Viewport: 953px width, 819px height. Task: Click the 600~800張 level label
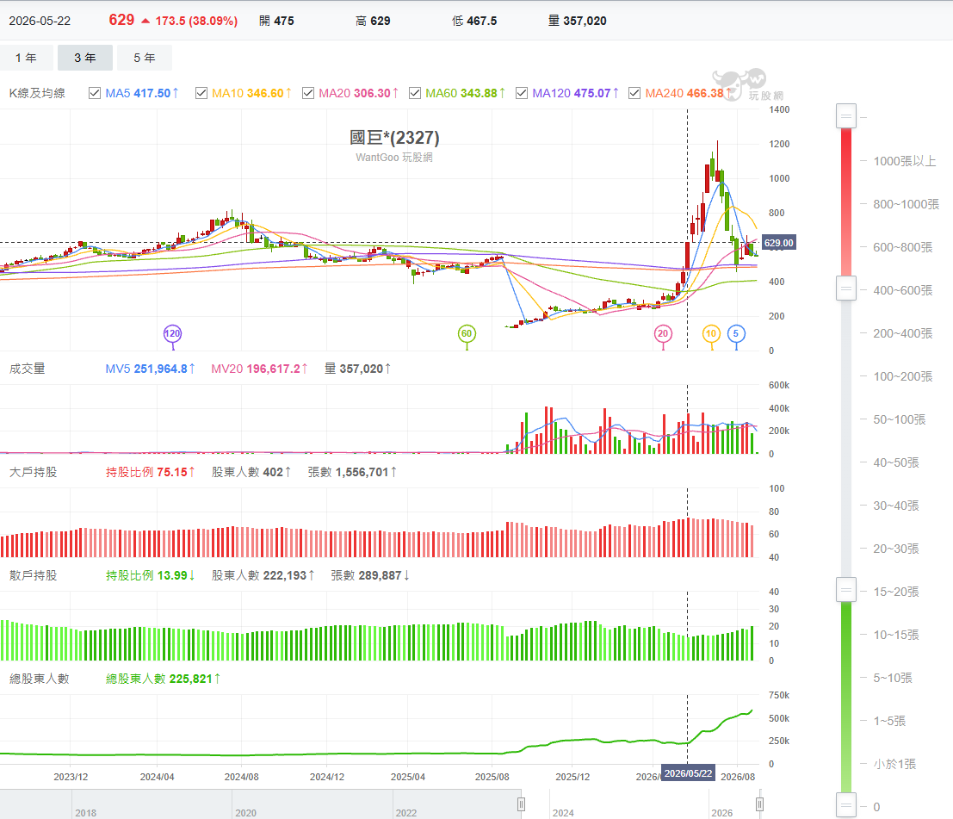(x=902, y=247)
